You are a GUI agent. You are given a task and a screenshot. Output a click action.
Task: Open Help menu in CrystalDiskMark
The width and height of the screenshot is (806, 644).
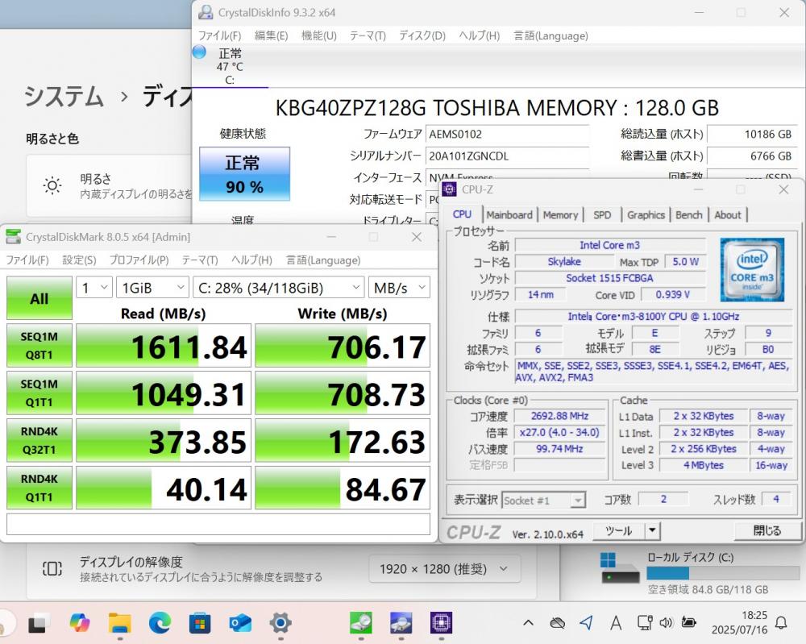pyautogui.click(x=251, y=260)
